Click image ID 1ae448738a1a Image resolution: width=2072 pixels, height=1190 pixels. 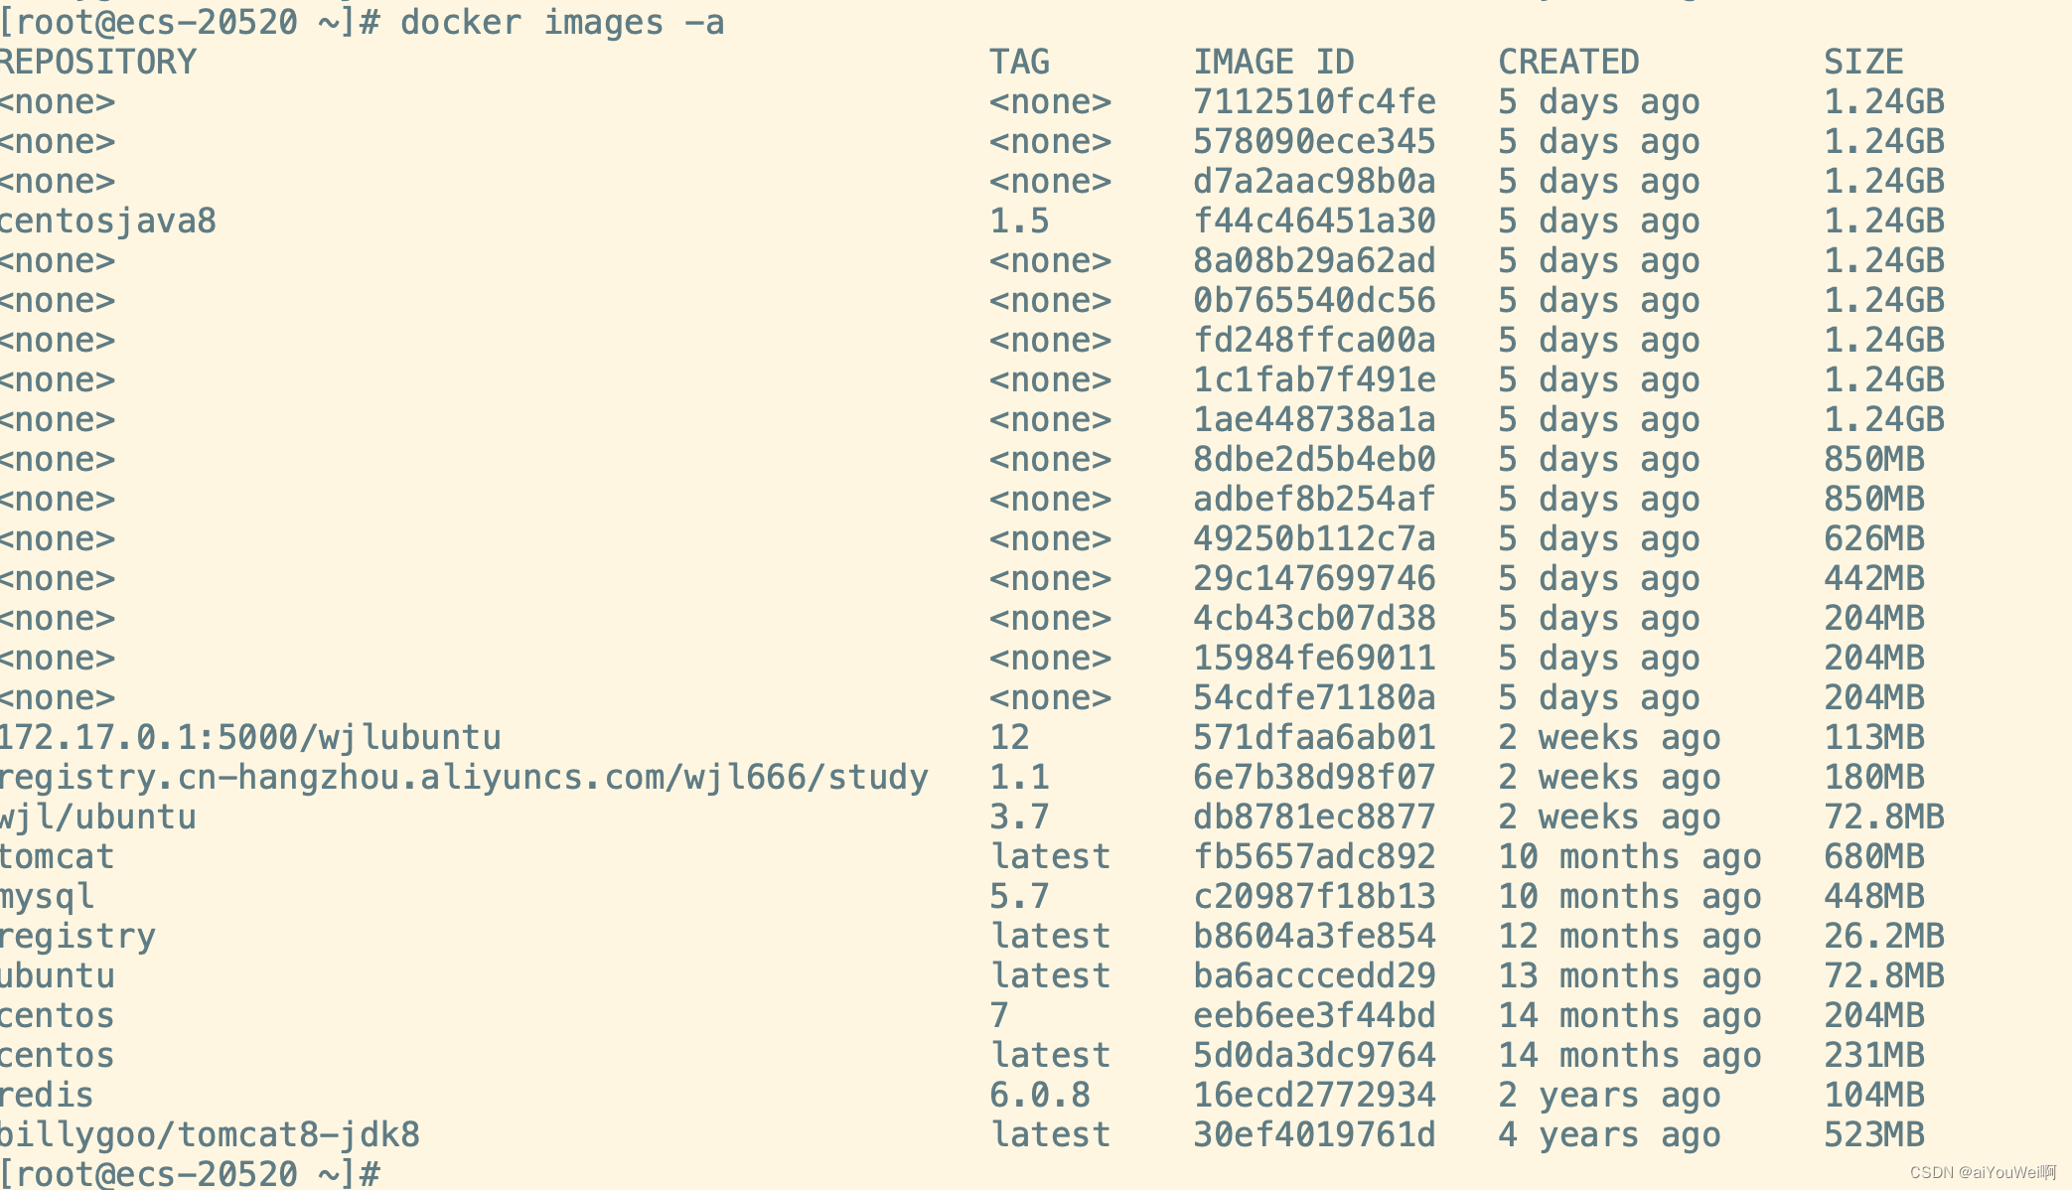[x=1314, y=419]
